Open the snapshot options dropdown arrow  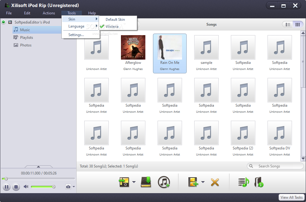[74, 187]
